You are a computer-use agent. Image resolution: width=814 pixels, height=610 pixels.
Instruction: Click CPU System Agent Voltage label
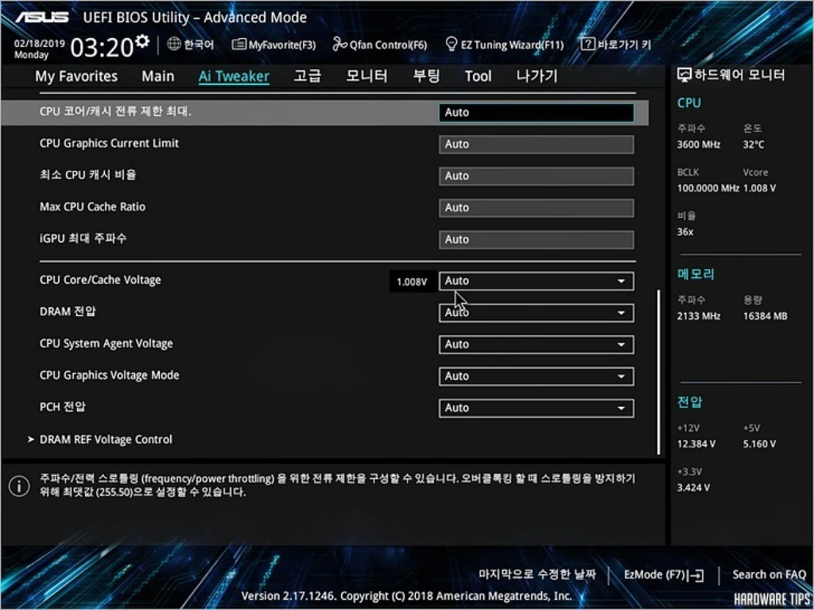pos(106,343)
